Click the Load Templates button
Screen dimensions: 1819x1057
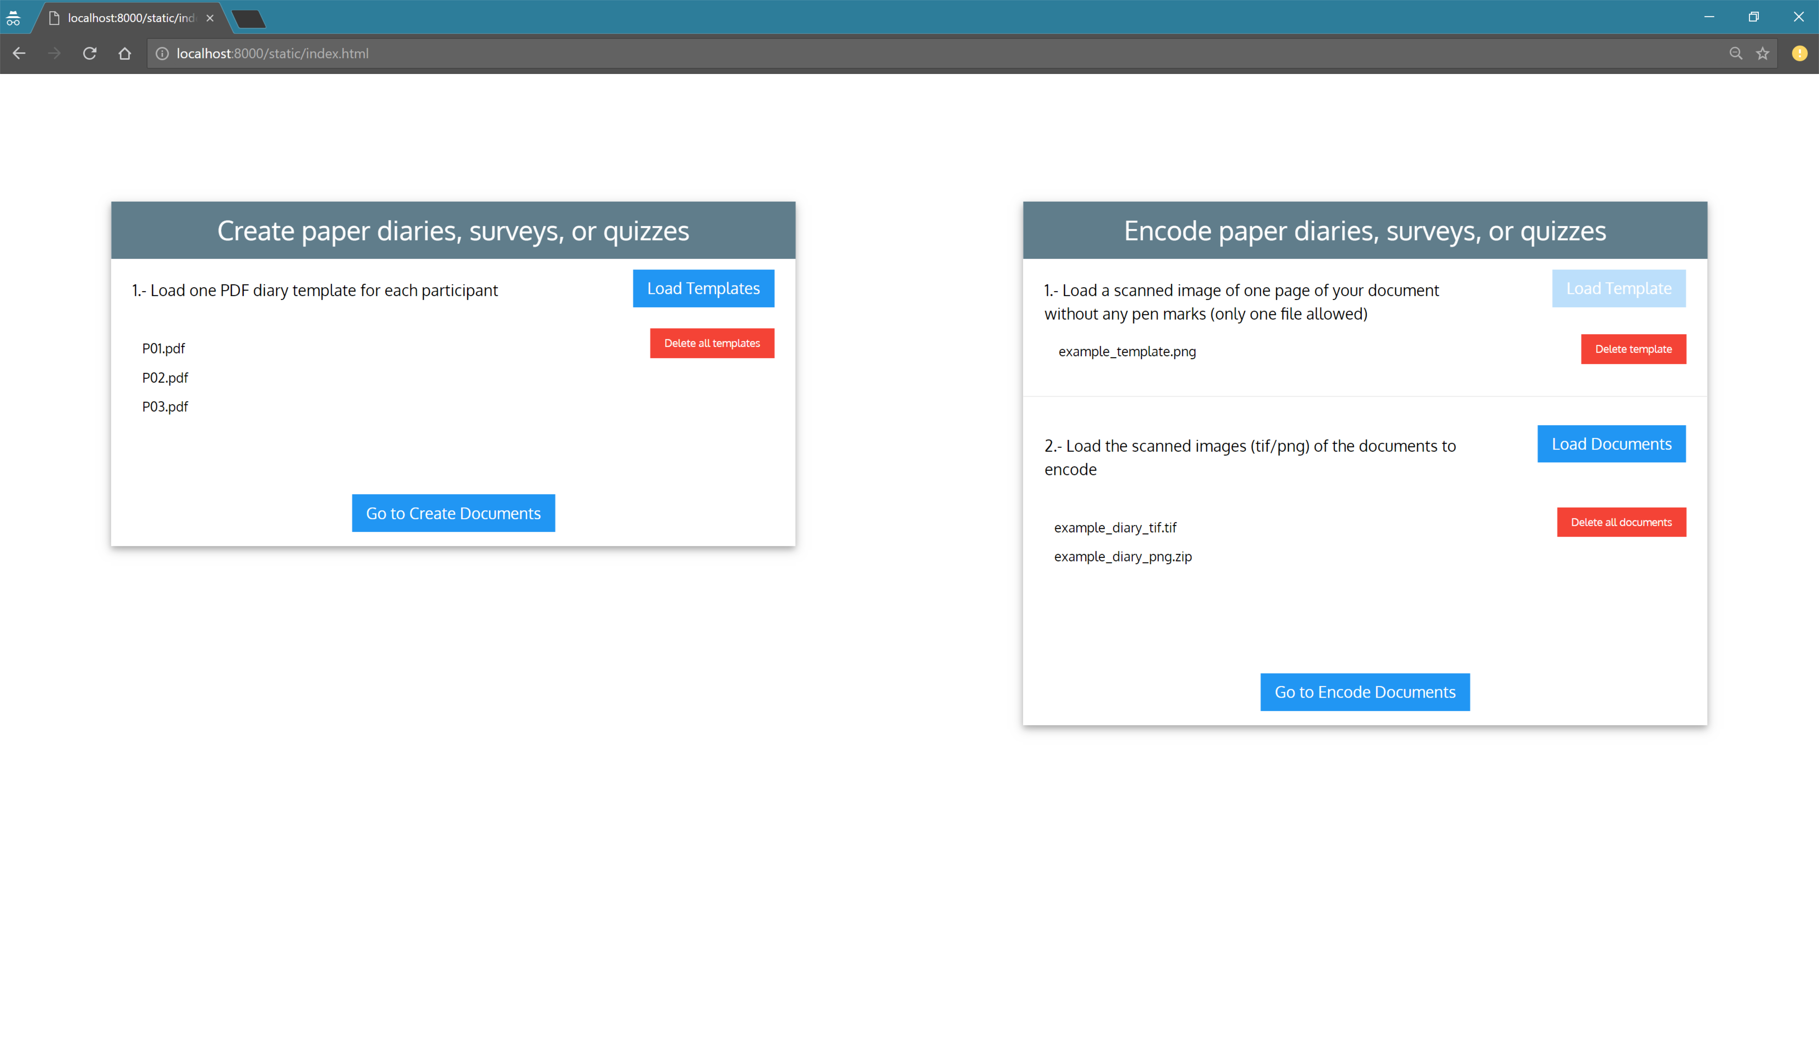pos(703,289)
